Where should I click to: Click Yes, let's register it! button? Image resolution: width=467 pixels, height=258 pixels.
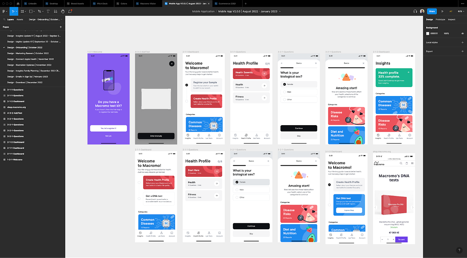coord(108,128)
